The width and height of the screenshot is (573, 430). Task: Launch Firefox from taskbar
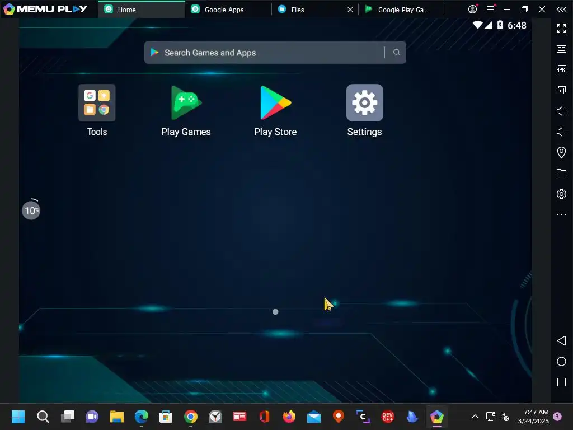click(289, 417)
